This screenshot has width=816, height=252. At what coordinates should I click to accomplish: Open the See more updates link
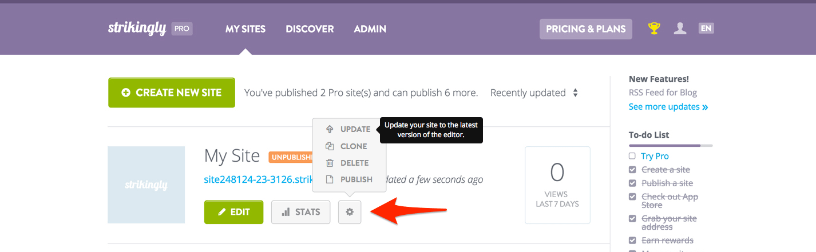click(668, 107)
